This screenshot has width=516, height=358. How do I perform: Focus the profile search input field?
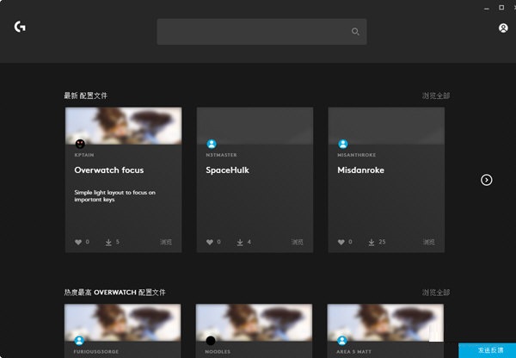254,32
